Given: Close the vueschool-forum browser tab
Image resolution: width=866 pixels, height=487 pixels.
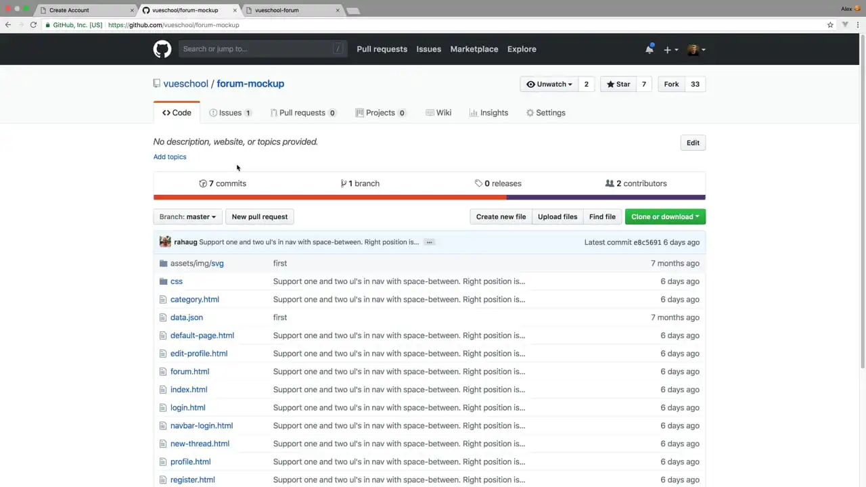Looking at the screenshot, I should pos(338,10).
